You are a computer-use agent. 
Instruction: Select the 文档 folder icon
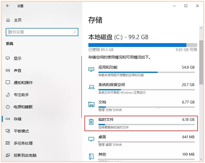pos(91,103)
